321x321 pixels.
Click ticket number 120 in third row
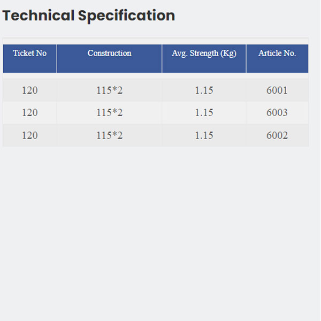[29, 135]
